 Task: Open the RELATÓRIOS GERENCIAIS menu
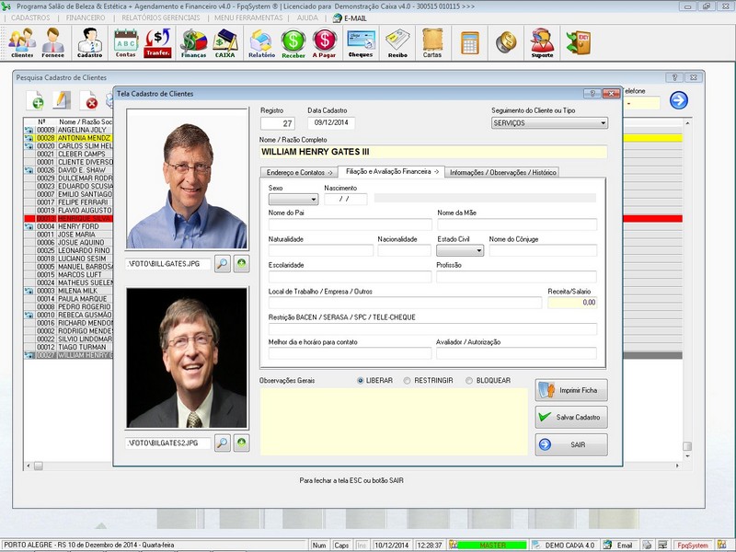159,17
